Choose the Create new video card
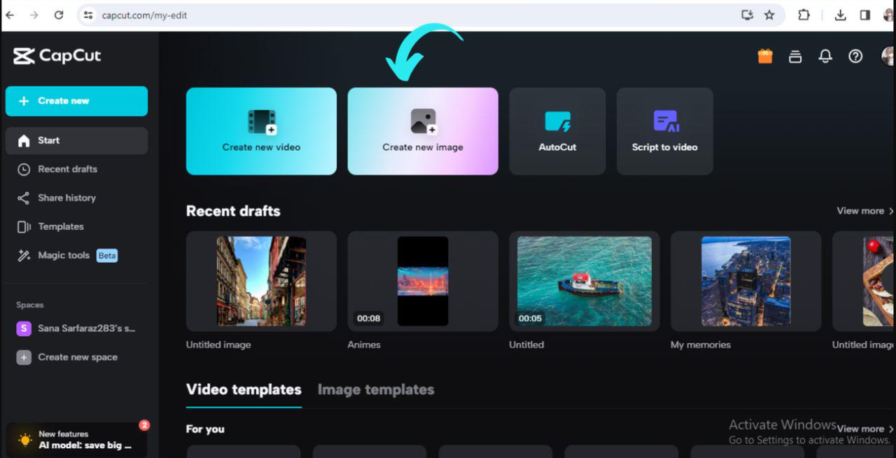This screenshot has height=458, width=896. coord(261,131)
